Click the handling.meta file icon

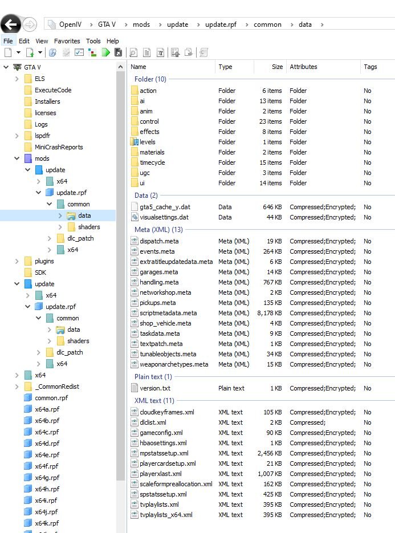(x=135, y=282)
